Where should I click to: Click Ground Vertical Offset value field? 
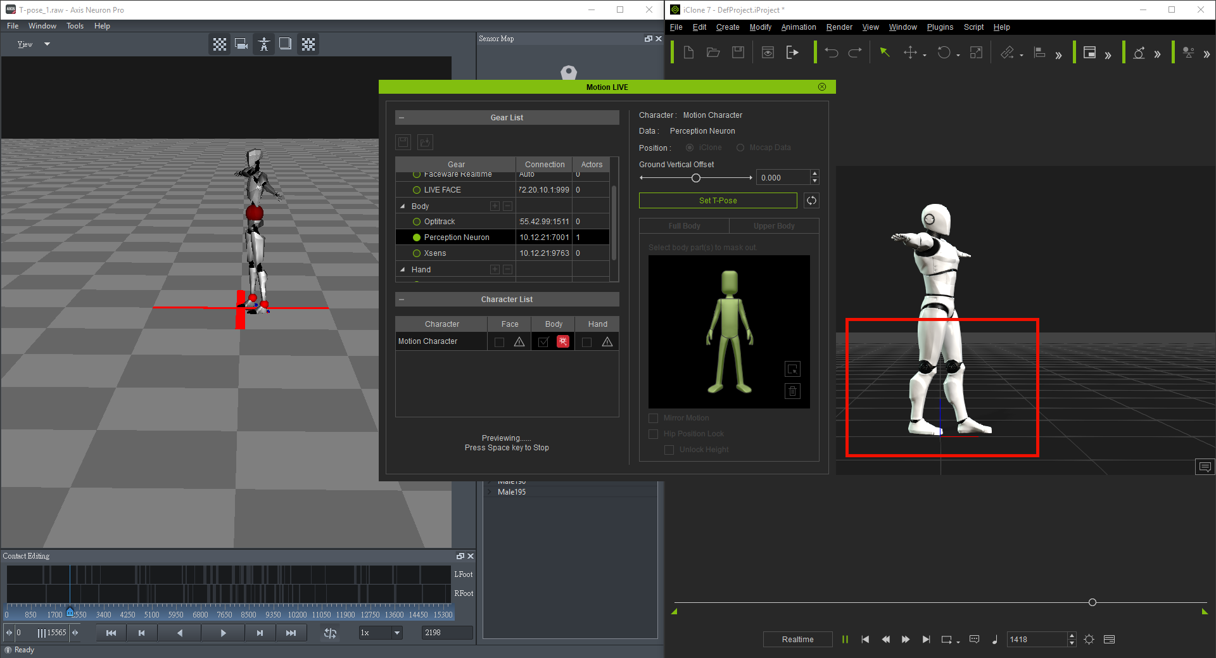click(784, 178)
